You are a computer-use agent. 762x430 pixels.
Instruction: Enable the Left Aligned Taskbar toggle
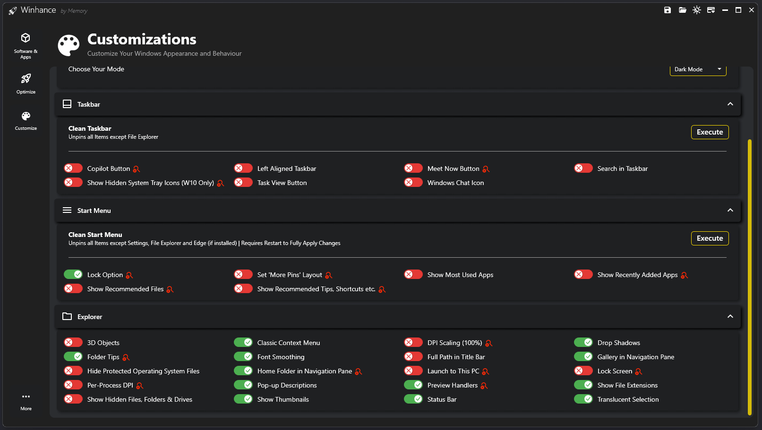(x=243, y=169)
